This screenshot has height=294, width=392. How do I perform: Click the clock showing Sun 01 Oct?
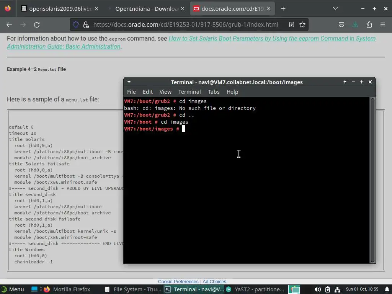pos(362,289)
